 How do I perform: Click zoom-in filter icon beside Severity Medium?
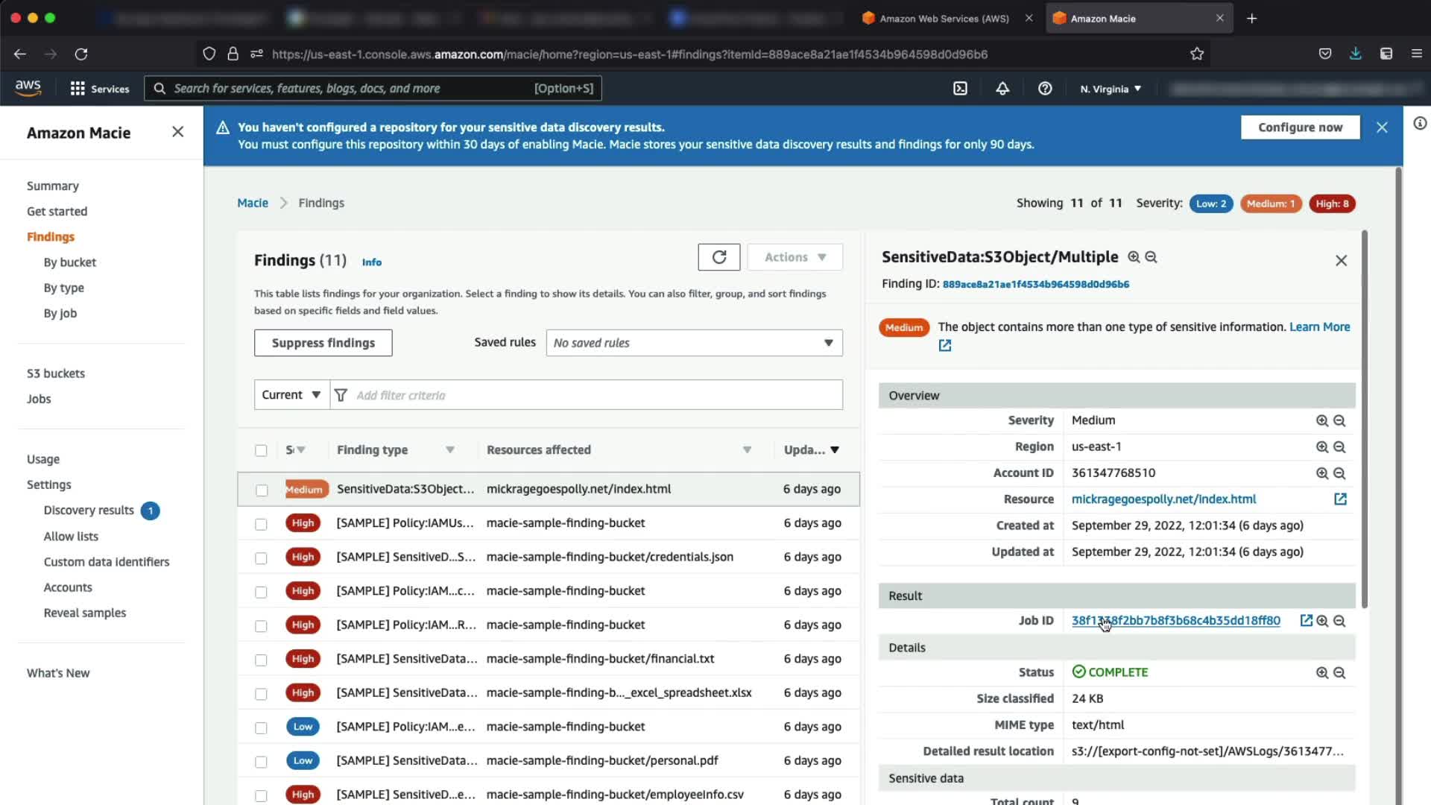pyautogui.click(x=1321, y=420)
